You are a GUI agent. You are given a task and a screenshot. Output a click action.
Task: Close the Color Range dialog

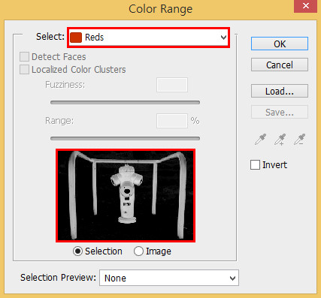pyautogui.click(x=306, y=6)
